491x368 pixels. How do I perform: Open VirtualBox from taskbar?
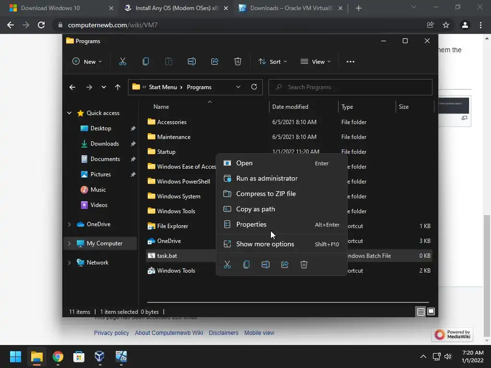(x=100, y=356)
